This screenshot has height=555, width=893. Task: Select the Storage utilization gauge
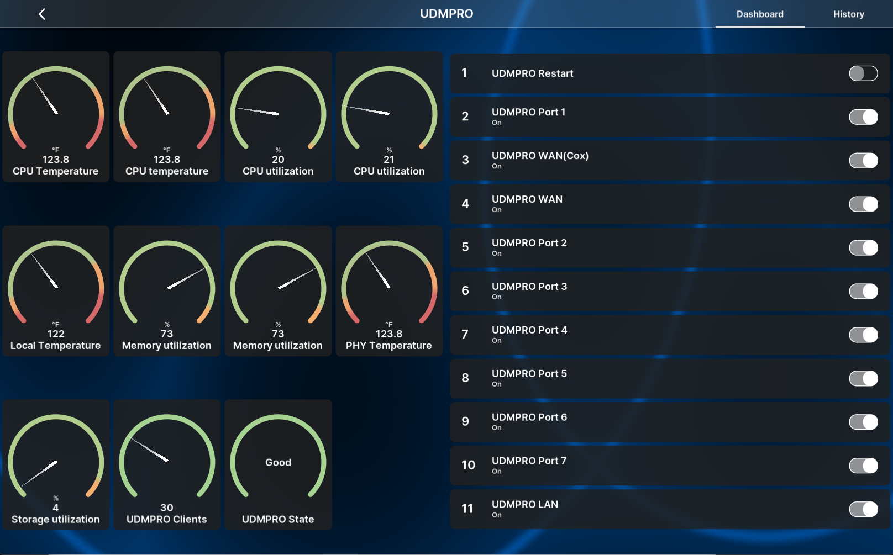56,465
